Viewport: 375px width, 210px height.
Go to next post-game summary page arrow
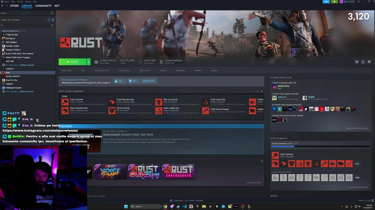(258, 91)
